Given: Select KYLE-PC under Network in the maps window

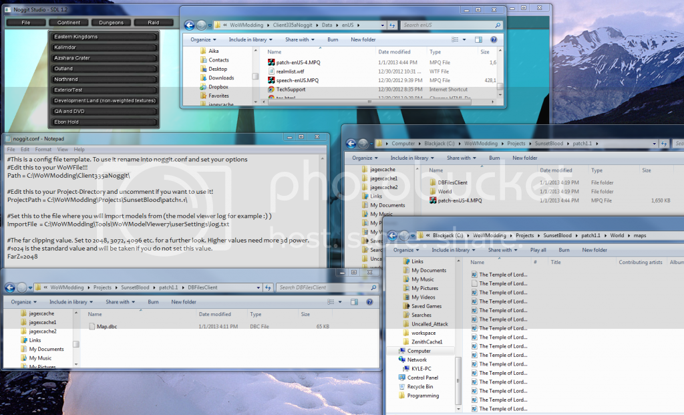Looking at the screenshot, I should pos(421,369).
